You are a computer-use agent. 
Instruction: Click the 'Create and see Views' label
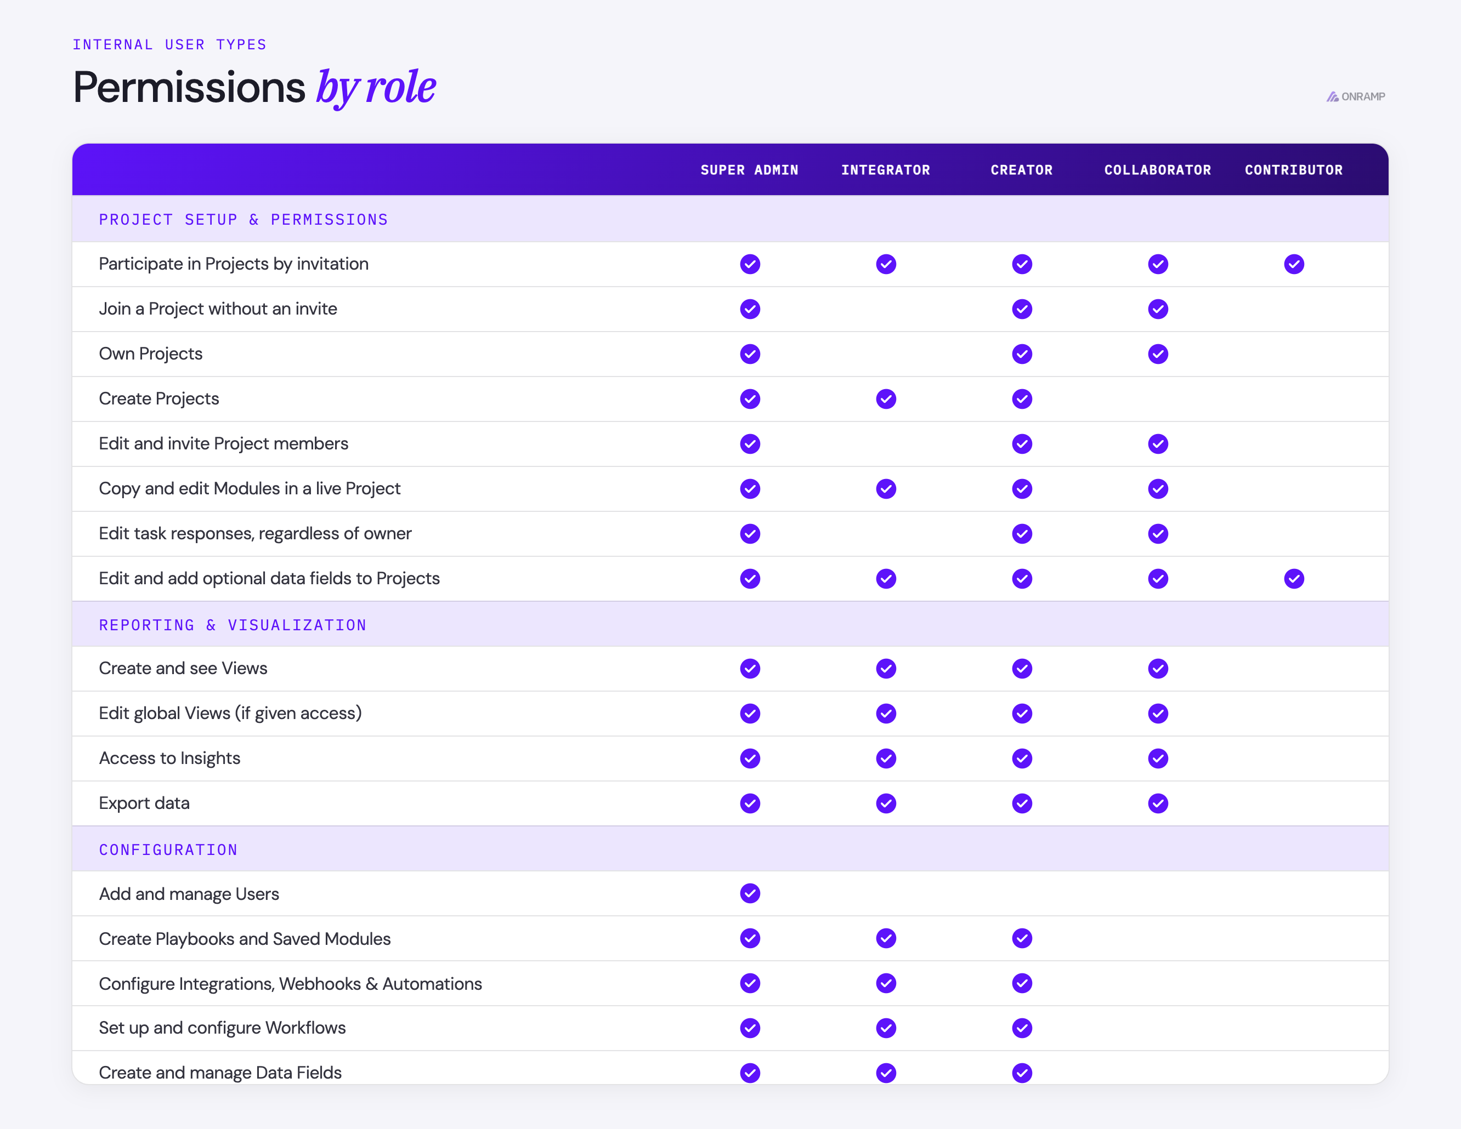tap(183, 669)
